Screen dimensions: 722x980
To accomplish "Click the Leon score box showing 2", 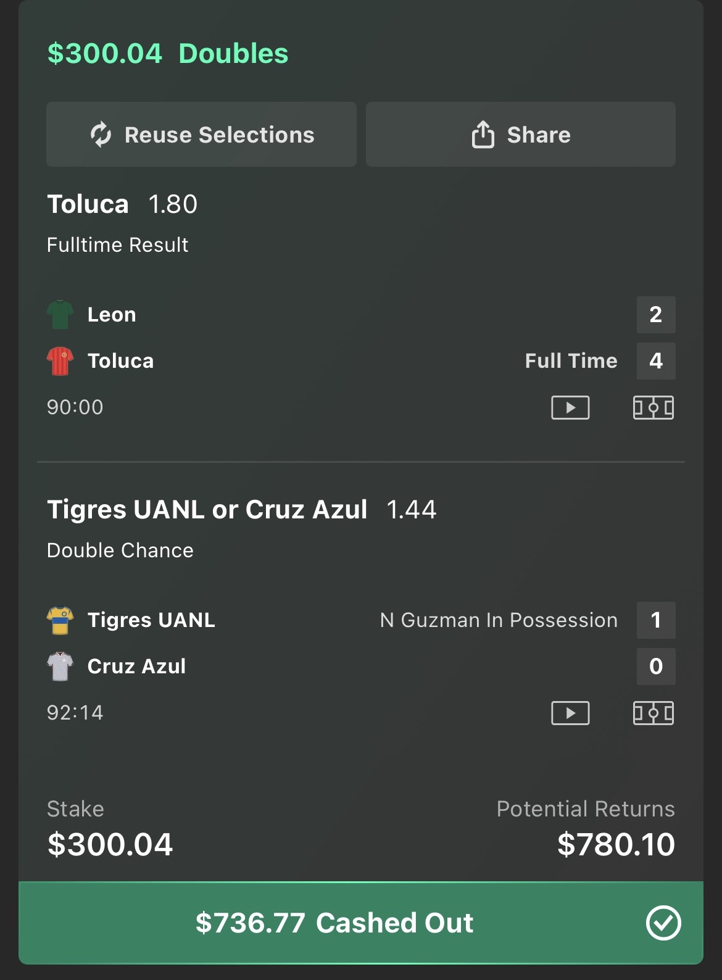I will (x=655, y=315).
